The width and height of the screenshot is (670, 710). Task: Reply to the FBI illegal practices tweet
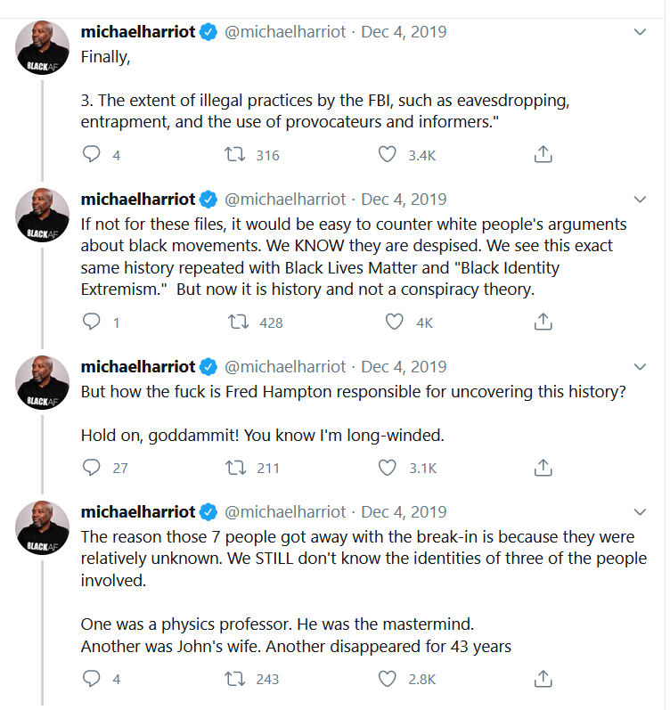point(92,155)
